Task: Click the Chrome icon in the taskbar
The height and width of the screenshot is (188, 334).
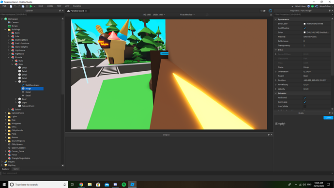Action: coord(81,185)
